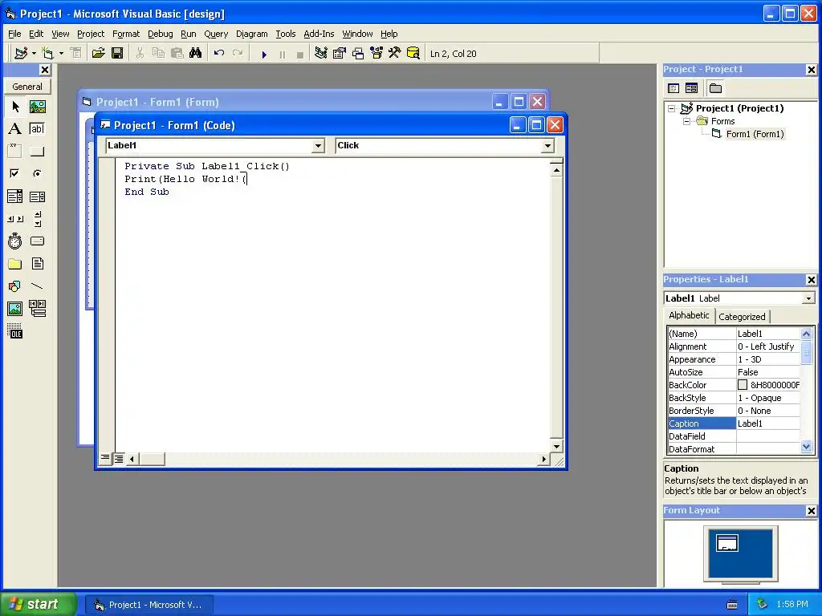Click properties list scroll down arrow
The width and height of the screenshot is (822, 616).
tap(806, 447)
